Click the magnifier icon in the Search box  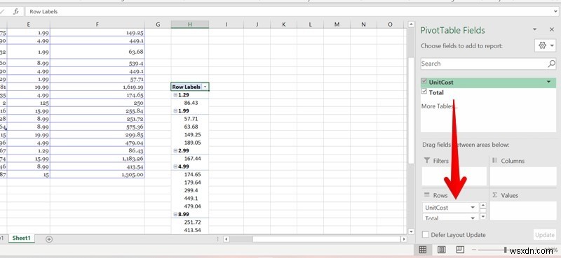click(551, 64)
